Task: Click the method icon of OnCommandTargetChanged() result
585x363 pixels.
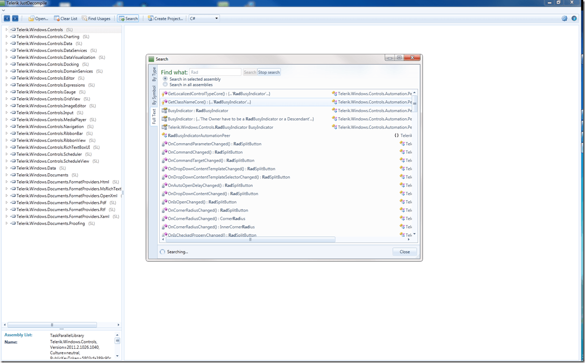Action: [x=165, y=161]
